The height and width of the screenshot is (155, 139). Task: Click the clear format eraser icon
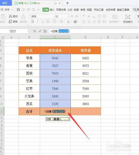pos(75,22)
